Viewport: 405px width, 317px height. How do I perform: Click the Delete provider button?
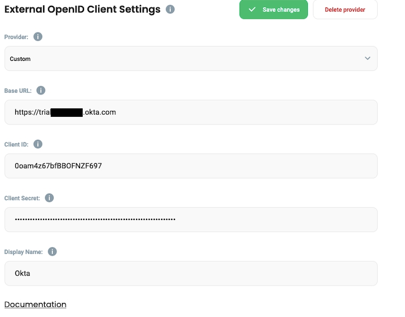[345, 10]
